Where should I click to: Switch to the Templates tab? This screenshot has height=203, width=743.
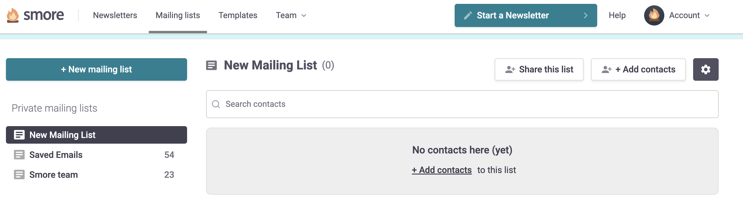[x=238, y=15]
